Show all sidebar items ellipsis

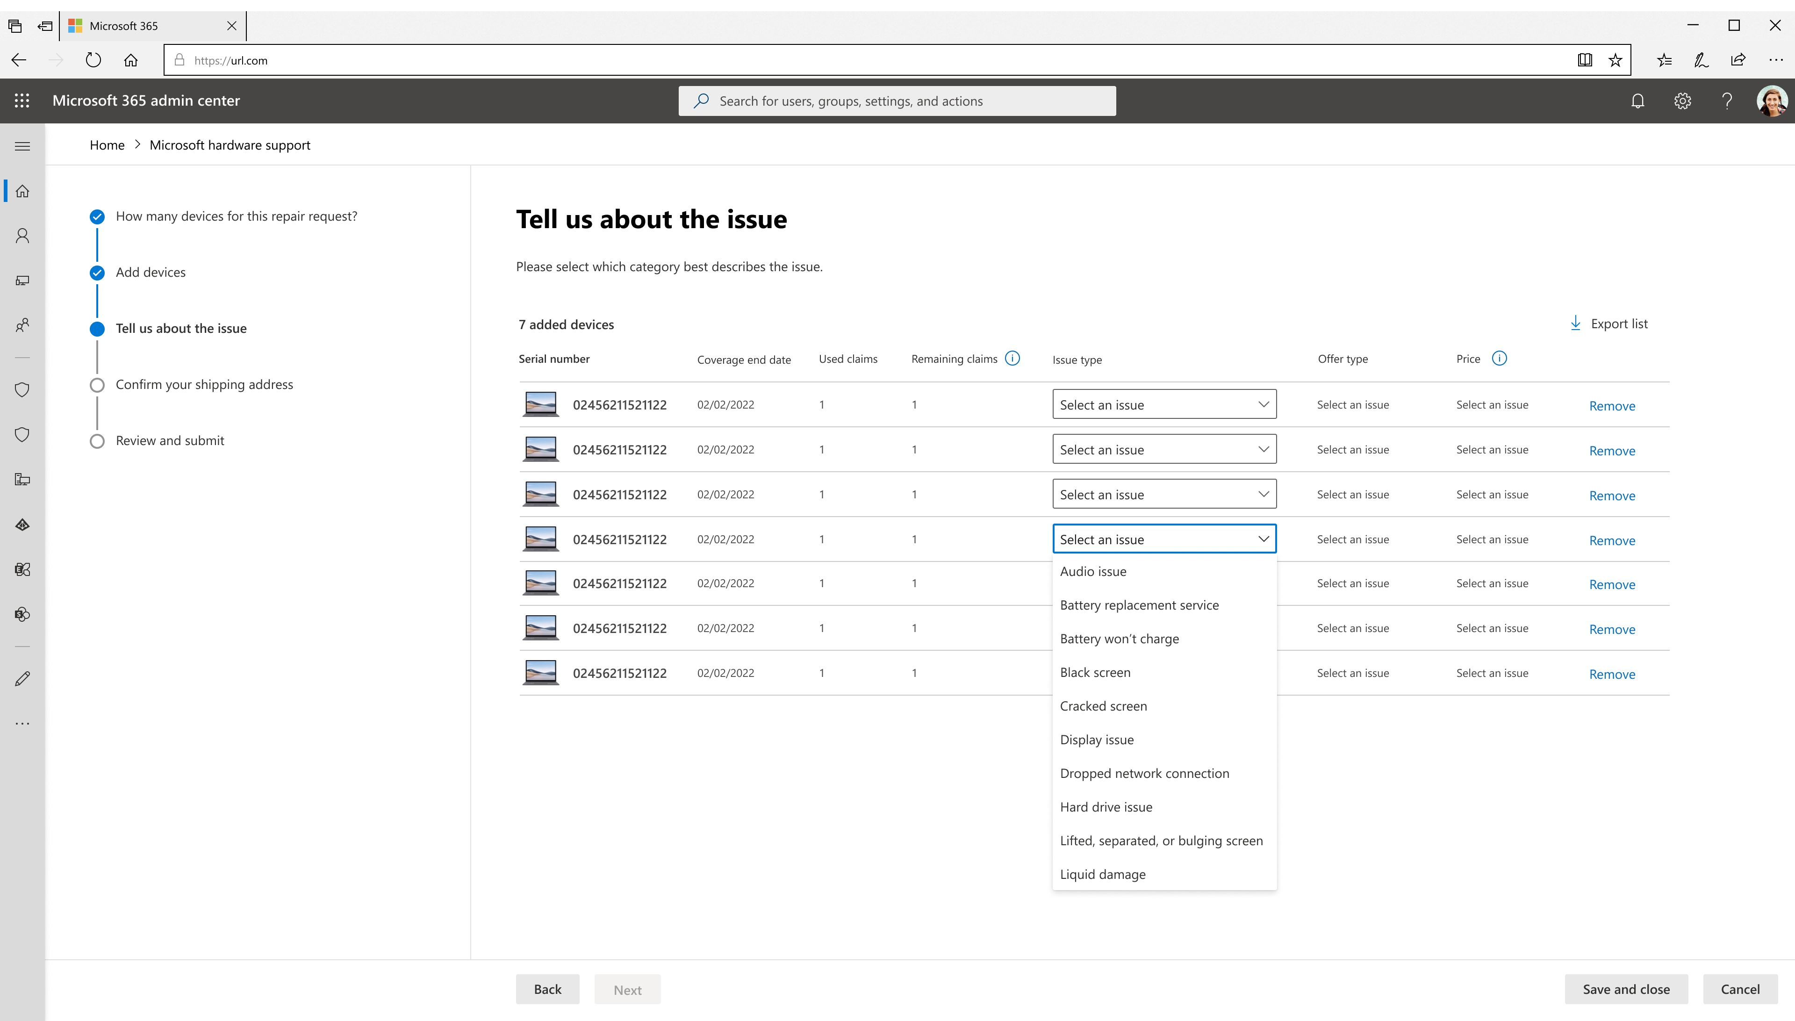22,723
